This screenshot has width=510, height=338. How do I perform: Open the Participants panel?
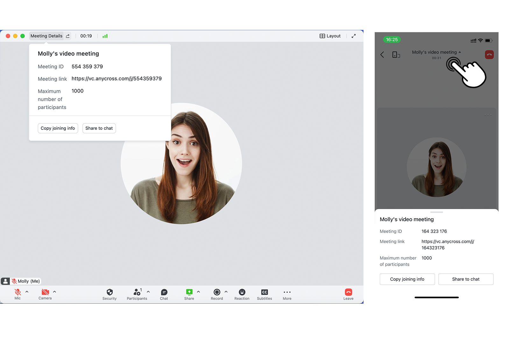(x=137, y=292)
